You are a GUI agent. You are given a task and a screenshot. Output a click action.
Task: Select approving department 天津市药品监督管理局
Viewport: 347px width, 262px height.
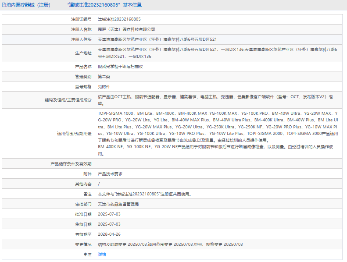(118, 204)
